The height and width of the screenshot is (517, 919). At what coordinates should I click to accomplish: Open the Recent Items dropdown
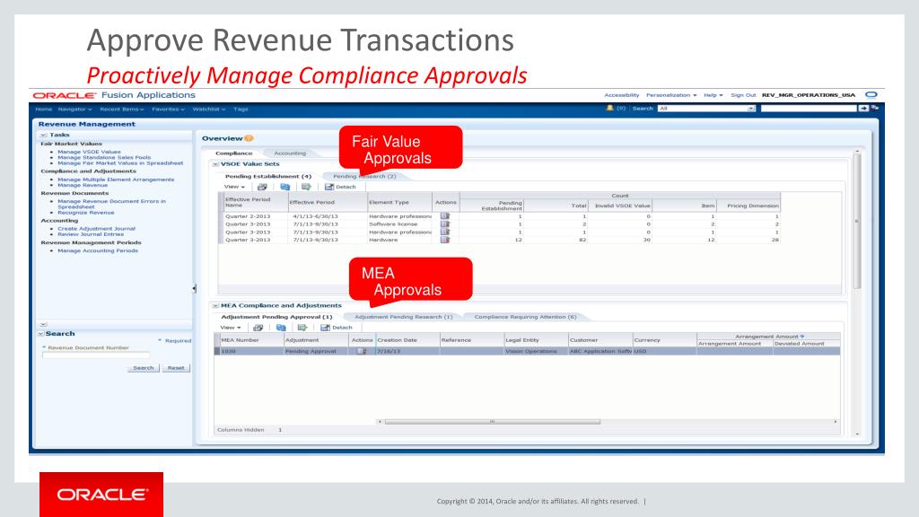(121, 109)
